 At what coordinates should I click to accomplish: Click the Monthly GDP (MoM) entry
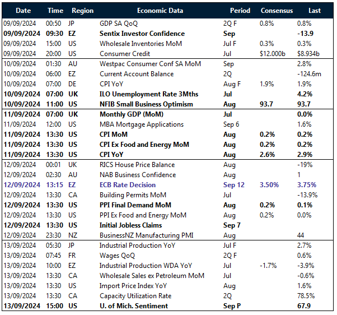click(130, 114)
